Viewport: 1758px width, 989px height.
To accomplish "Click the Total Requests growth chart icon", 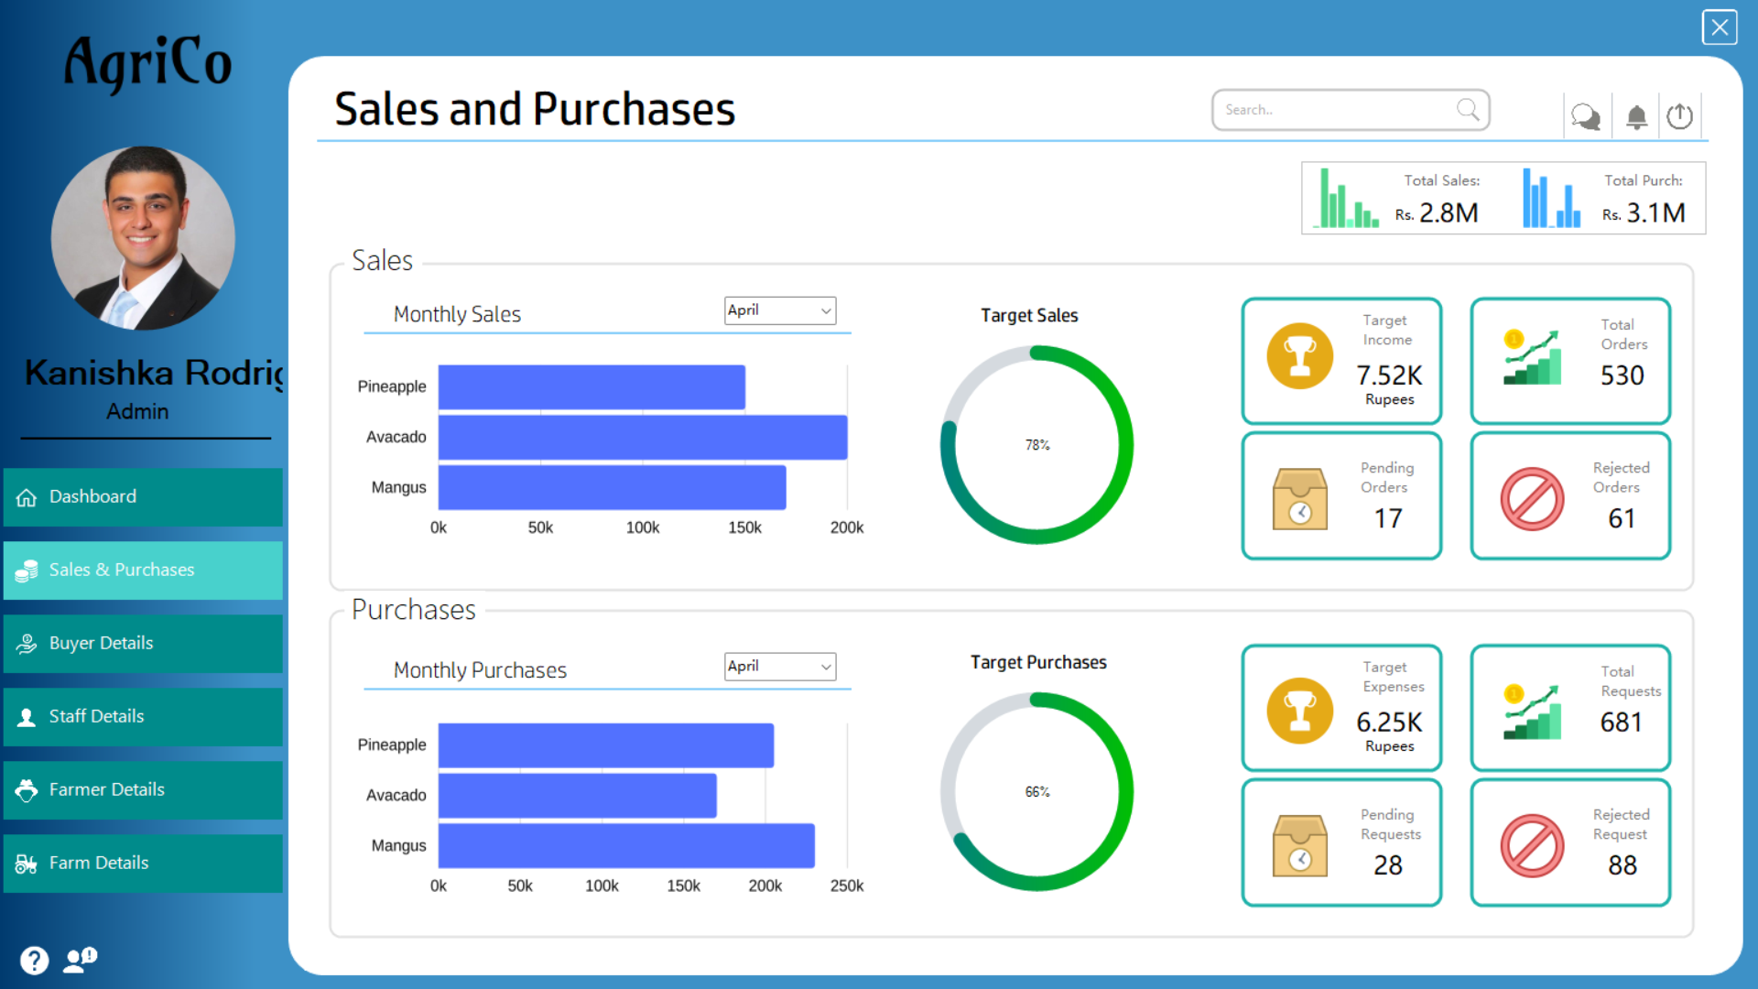I will (1532, 712).
